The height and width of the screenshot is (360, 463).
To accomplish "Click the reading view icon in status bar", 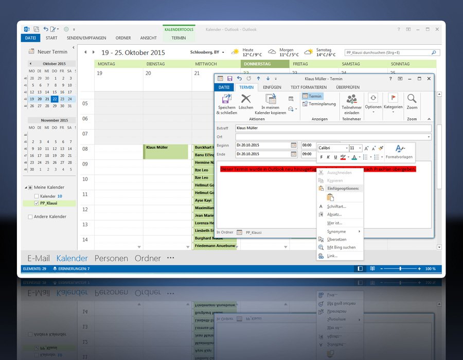I will 372,268.
